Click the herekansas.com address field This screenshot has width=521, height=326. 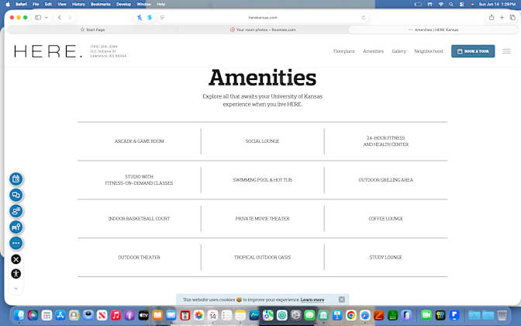263,17
